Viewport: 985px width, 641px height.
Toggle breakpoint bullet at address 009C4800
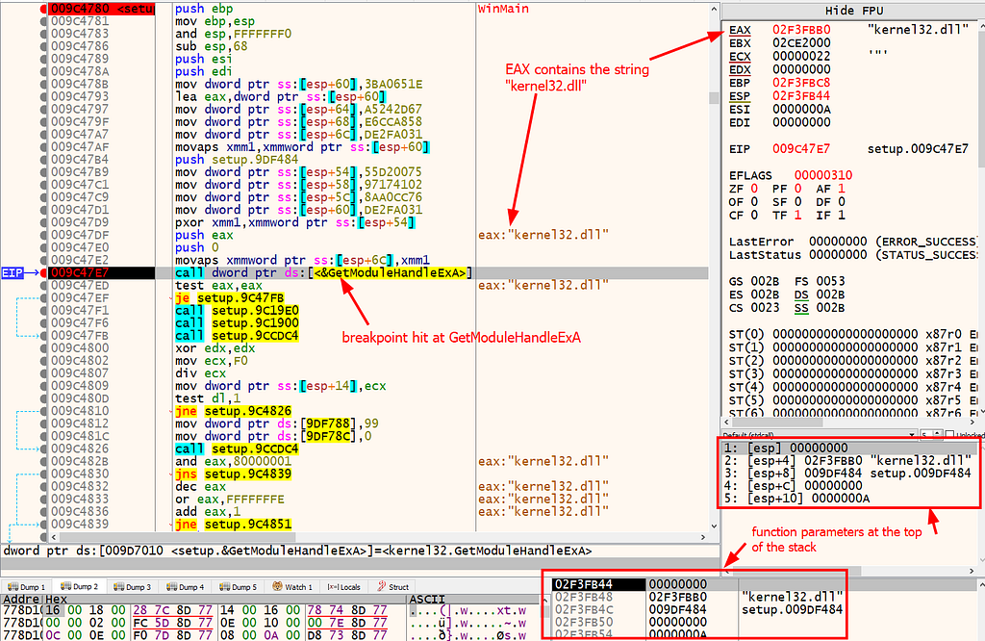(x=43, y=348)
